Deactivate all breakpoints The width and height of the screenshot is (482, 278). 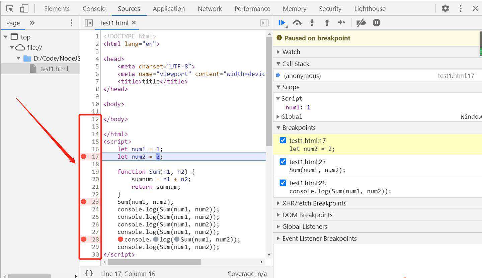(361, 23)
